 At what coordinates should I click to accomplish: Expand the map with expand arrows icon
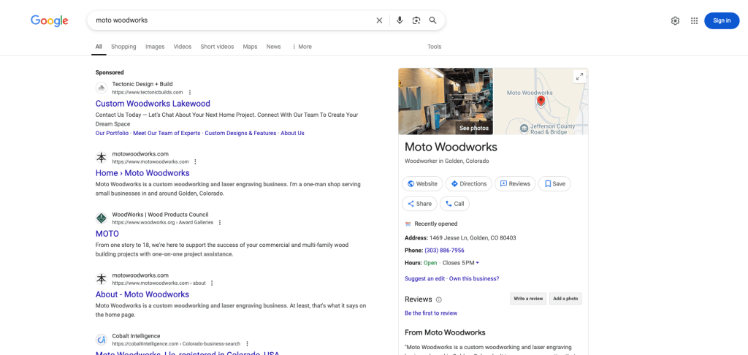click(x=579, y=77)
